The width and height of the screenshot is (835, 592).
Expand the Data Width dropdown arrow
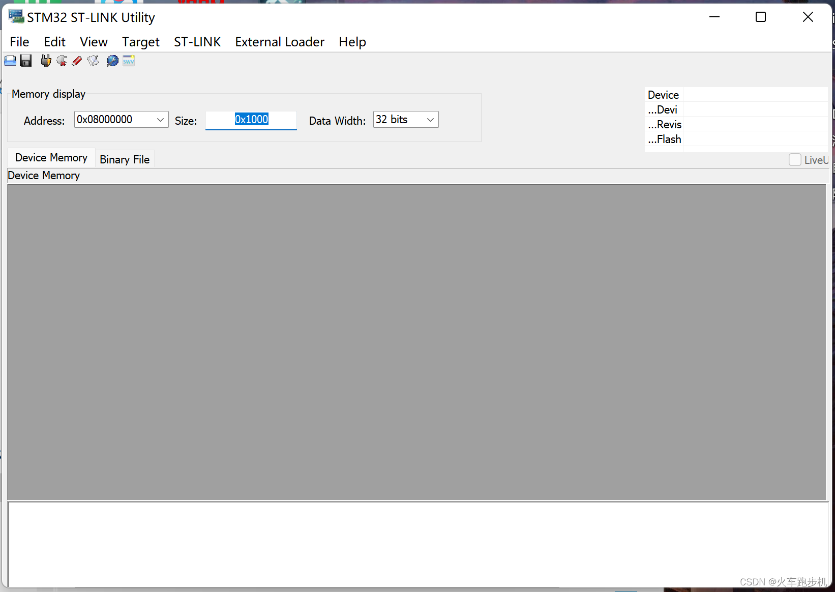tap(430, 120)
